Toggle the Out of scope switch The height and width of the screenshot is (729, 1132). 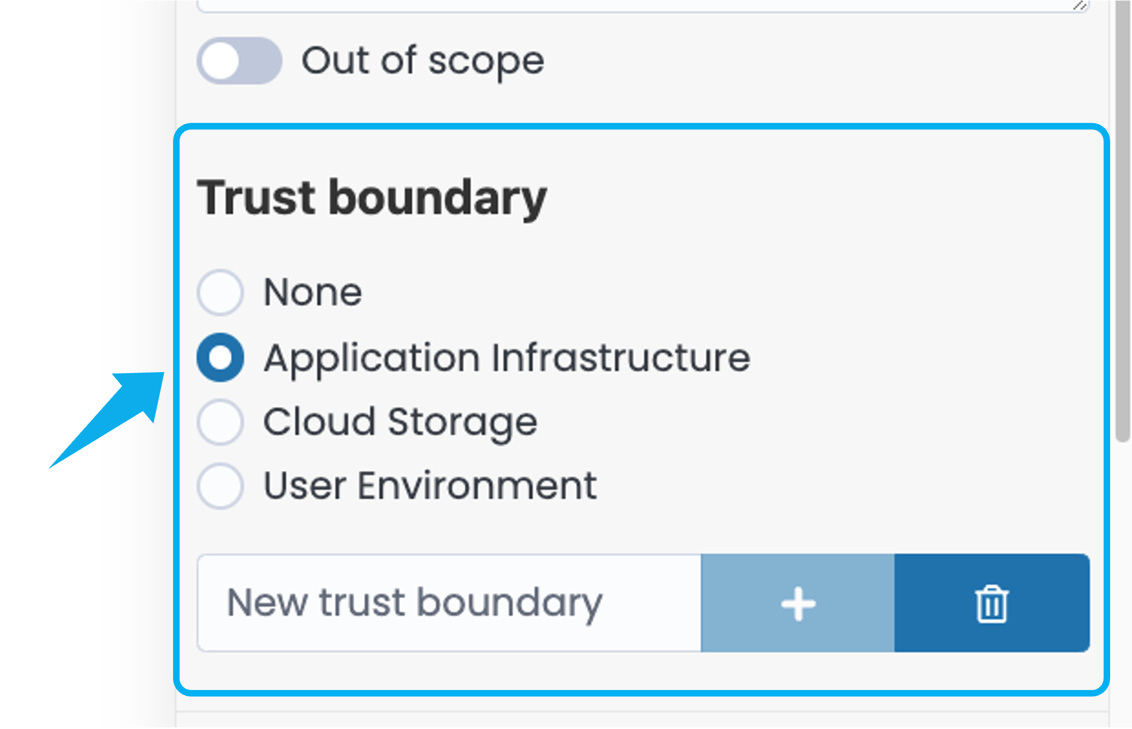240,61
